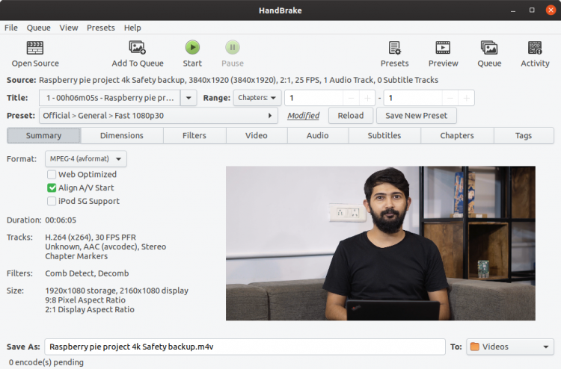Click the Save New Preset button

click(416, 116)
